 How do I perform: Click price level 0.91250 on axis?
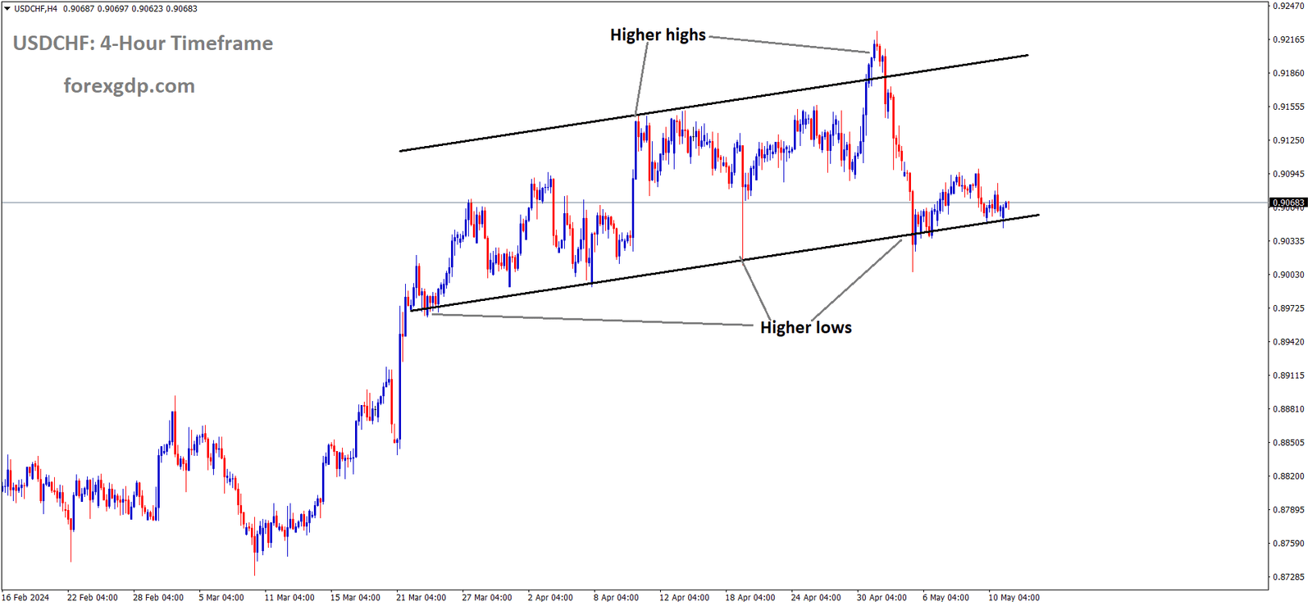coord(1288,140)
